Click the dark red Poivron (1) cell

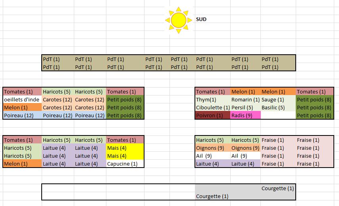tap(212, 115)
